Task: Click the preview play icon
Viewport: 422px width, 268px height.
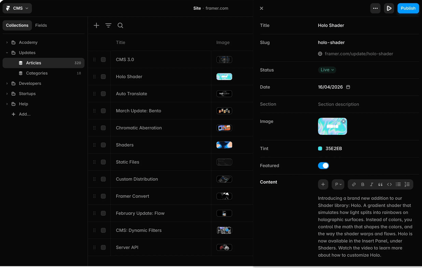Action: point(389,8)
